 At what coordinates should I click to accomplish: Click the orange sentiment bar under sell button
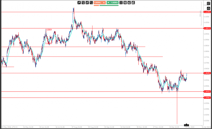click(x=96, y=5)
